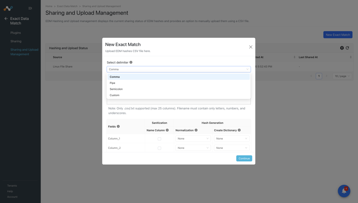Choose the Custom delimiter option
The height and width of the screenshot is (203, 358).
click(x=179, y=95)
